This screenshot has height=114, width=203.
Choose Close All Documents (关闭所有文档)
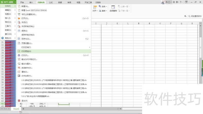(54, 26)
